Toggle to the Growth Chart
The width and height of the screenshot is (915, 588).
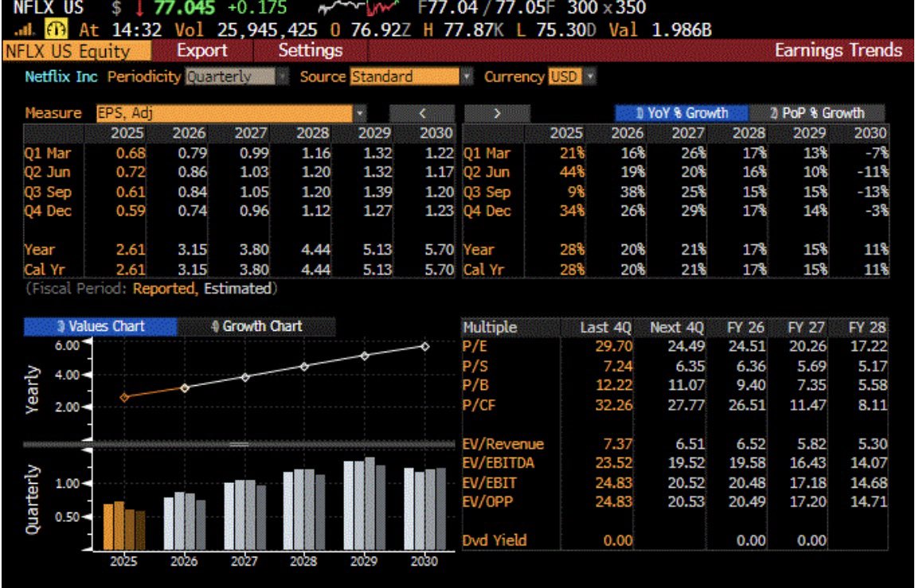[x=256, y=326]
